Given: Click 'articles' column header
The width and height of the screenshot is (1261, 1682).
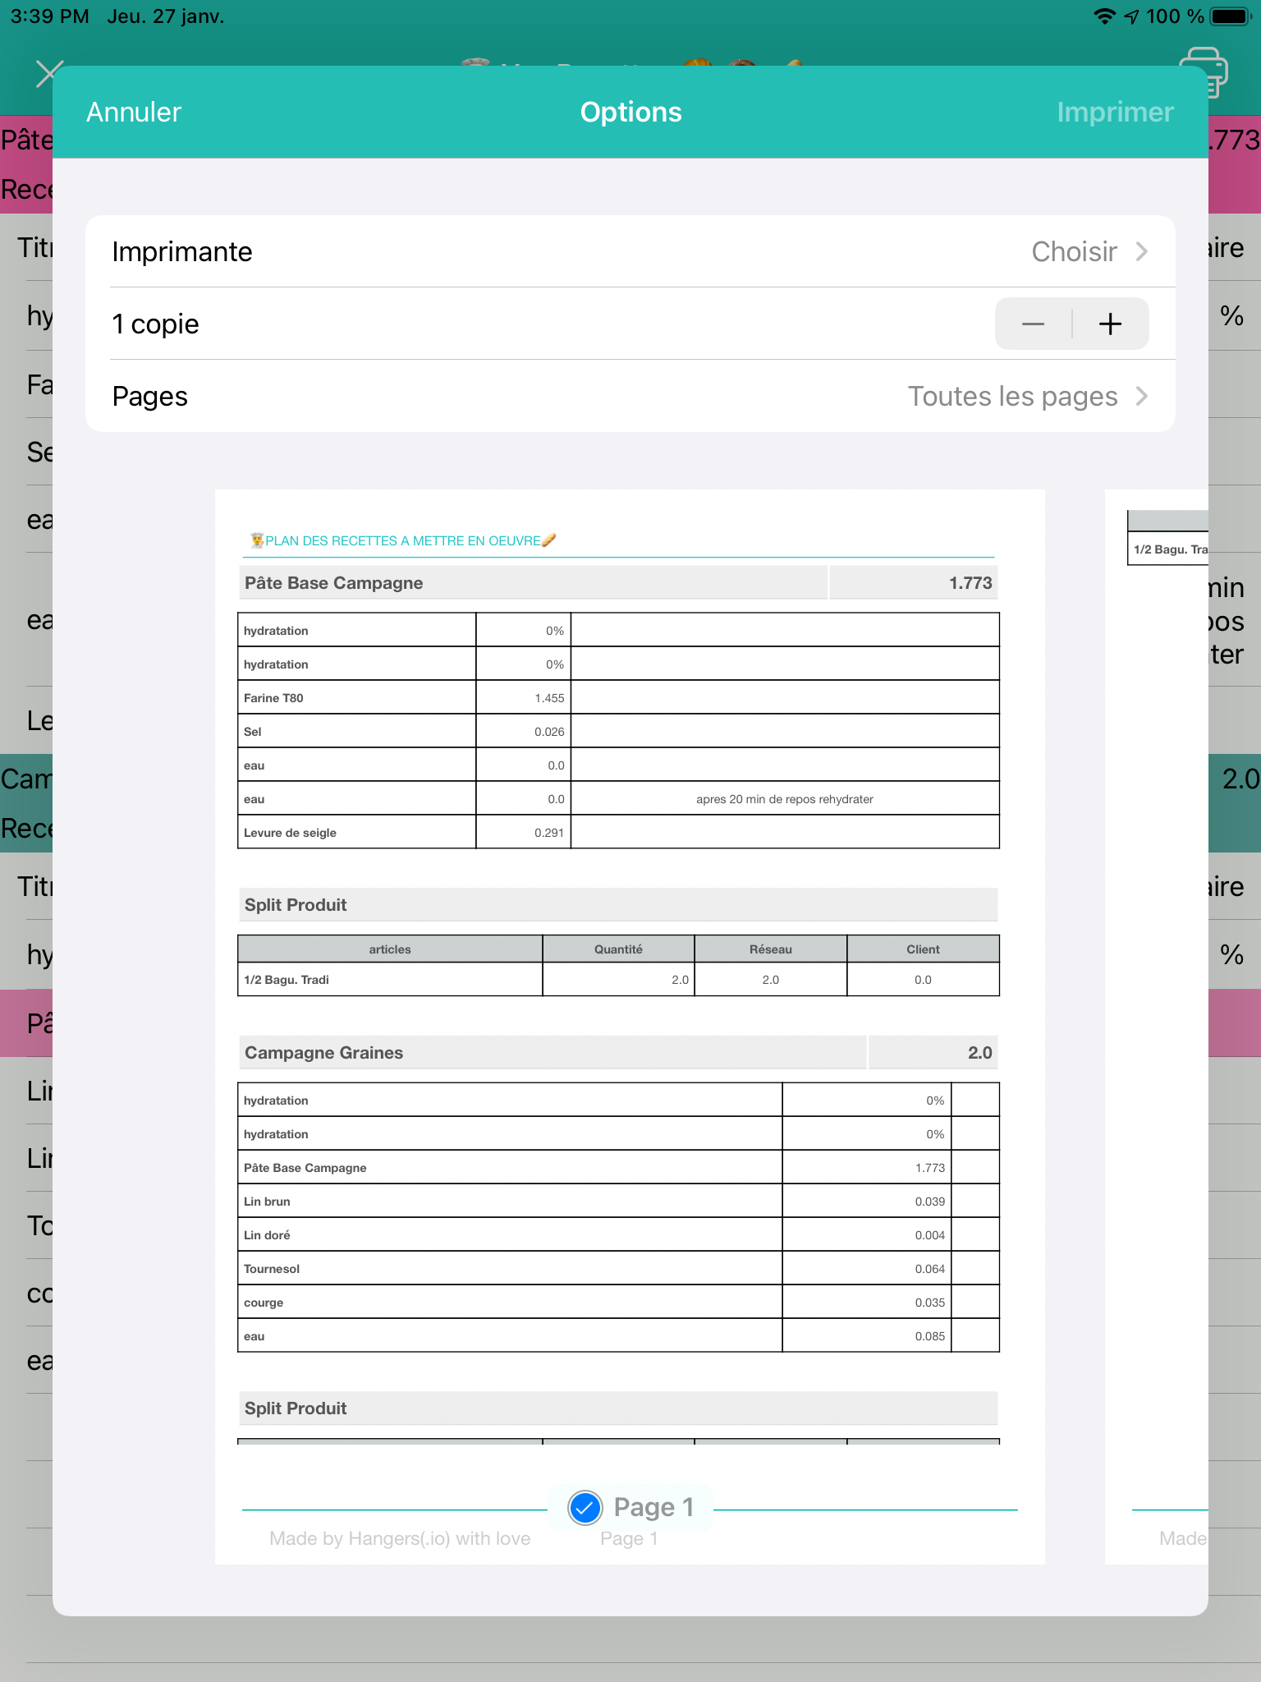Looking at the screenshot, I should click(x=390, y=949).
